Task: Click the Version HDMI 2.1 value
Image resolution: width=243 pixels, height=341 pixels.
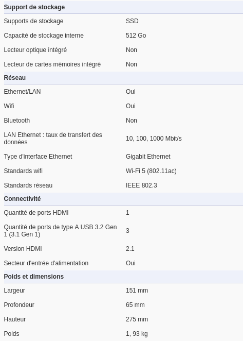Action: [x=130, y=249]
